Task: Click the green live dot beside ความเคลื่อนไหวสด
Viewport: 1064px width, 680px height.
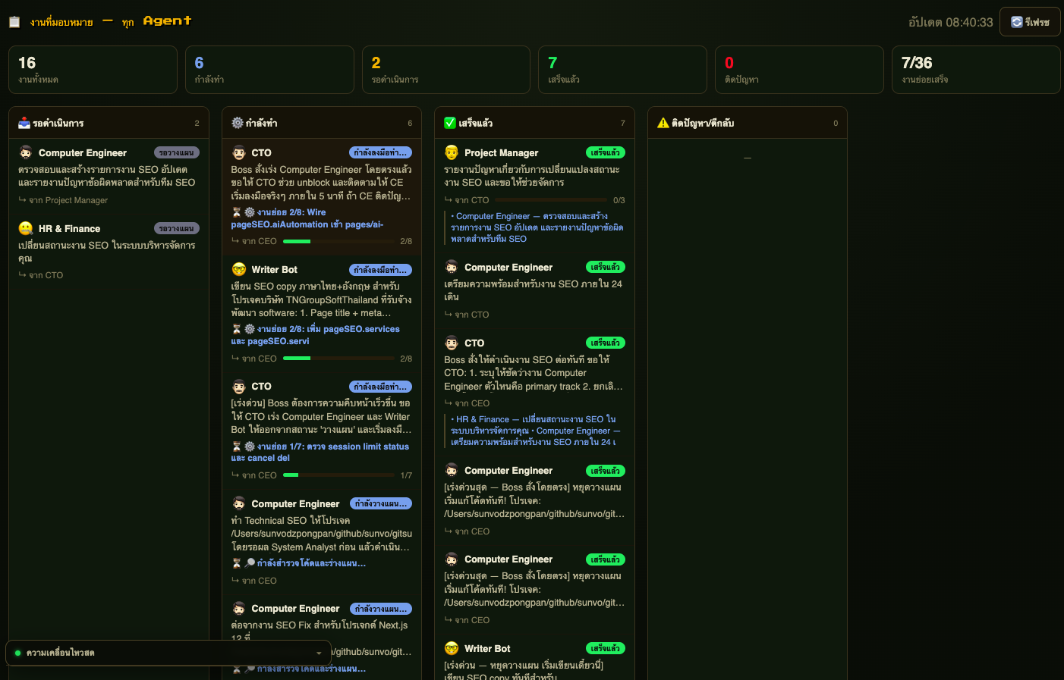Action: coord(17,653)
